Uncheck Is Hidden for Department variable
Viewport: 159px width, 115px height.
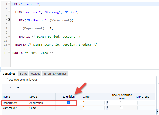tap(68, 103)
